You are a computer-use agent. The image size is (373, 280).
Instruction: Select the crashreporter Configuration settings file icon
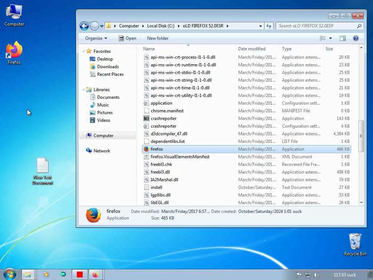coord(146,126)
